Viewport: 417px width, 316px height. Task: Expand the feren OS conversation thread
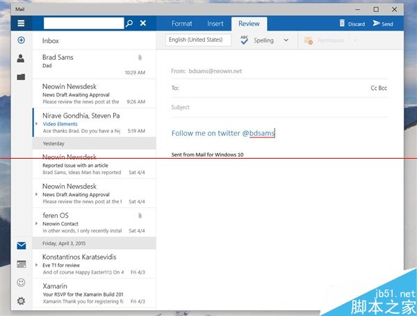click(x=37, y=224)
